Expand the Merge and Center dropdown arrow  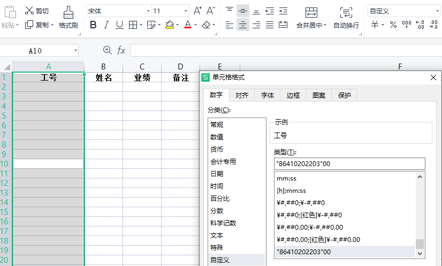coord(325,25)
